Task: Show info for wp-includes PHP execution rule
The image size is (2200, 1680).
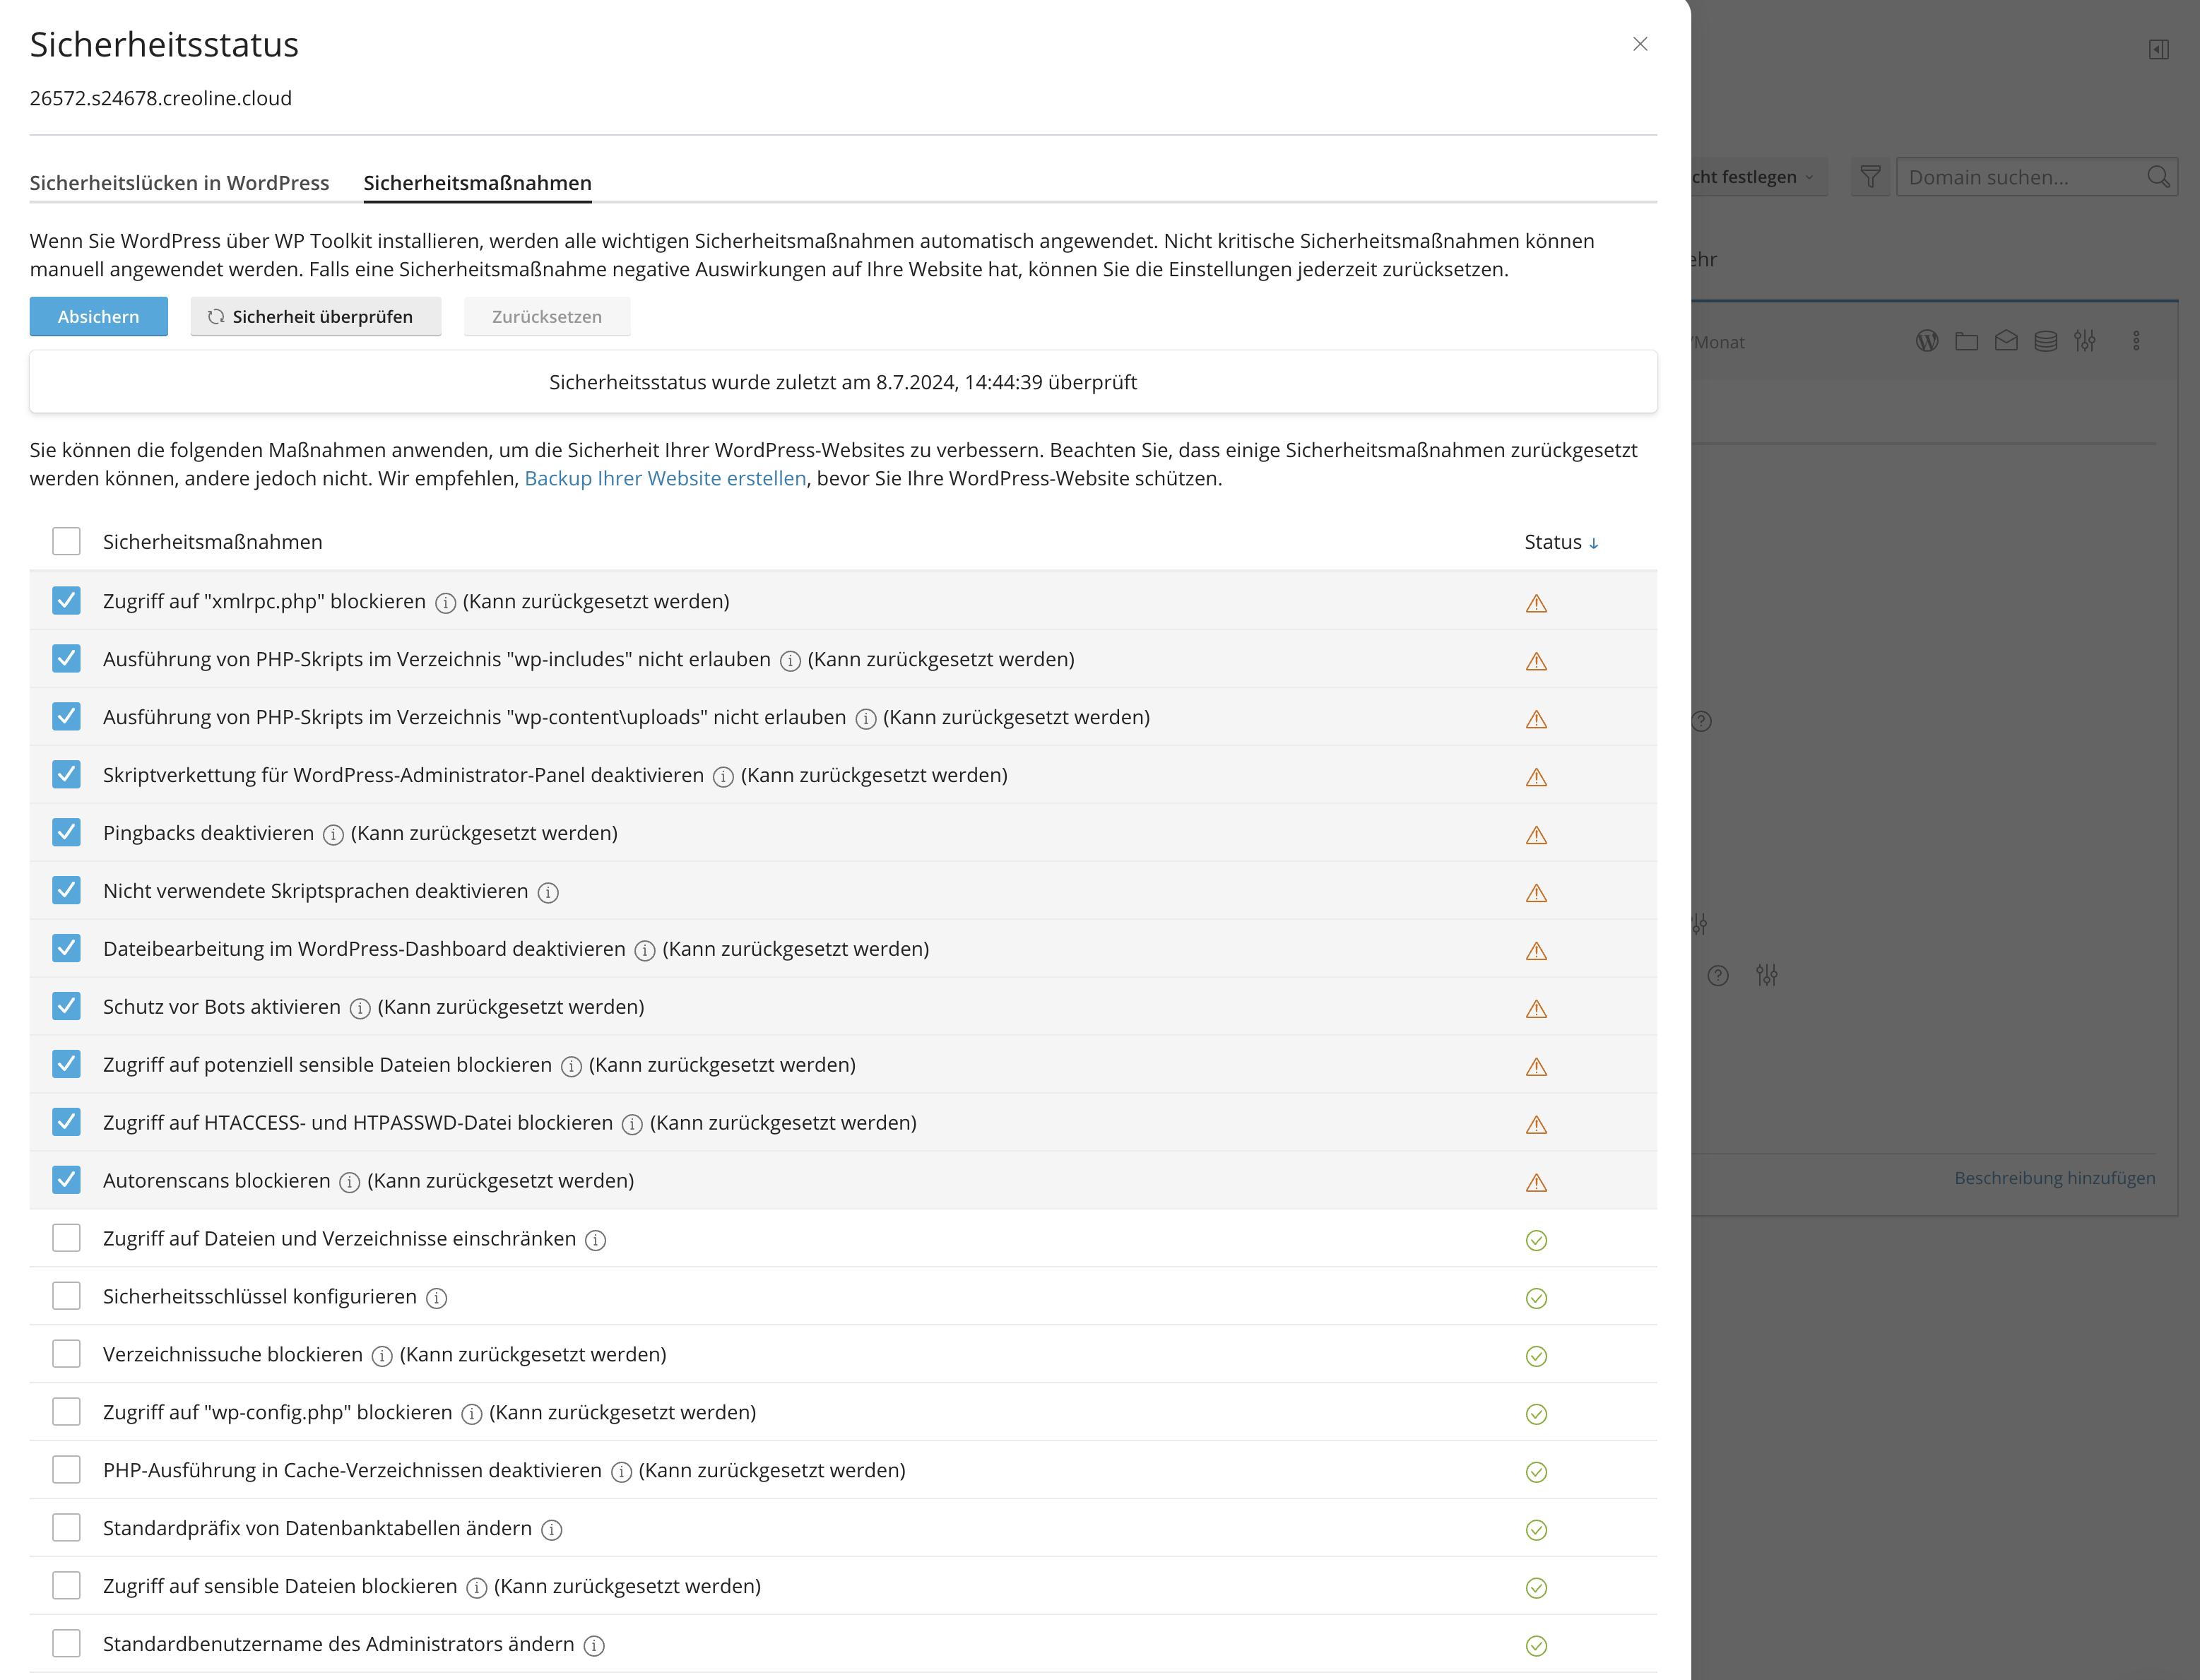Action: point(790,661)
